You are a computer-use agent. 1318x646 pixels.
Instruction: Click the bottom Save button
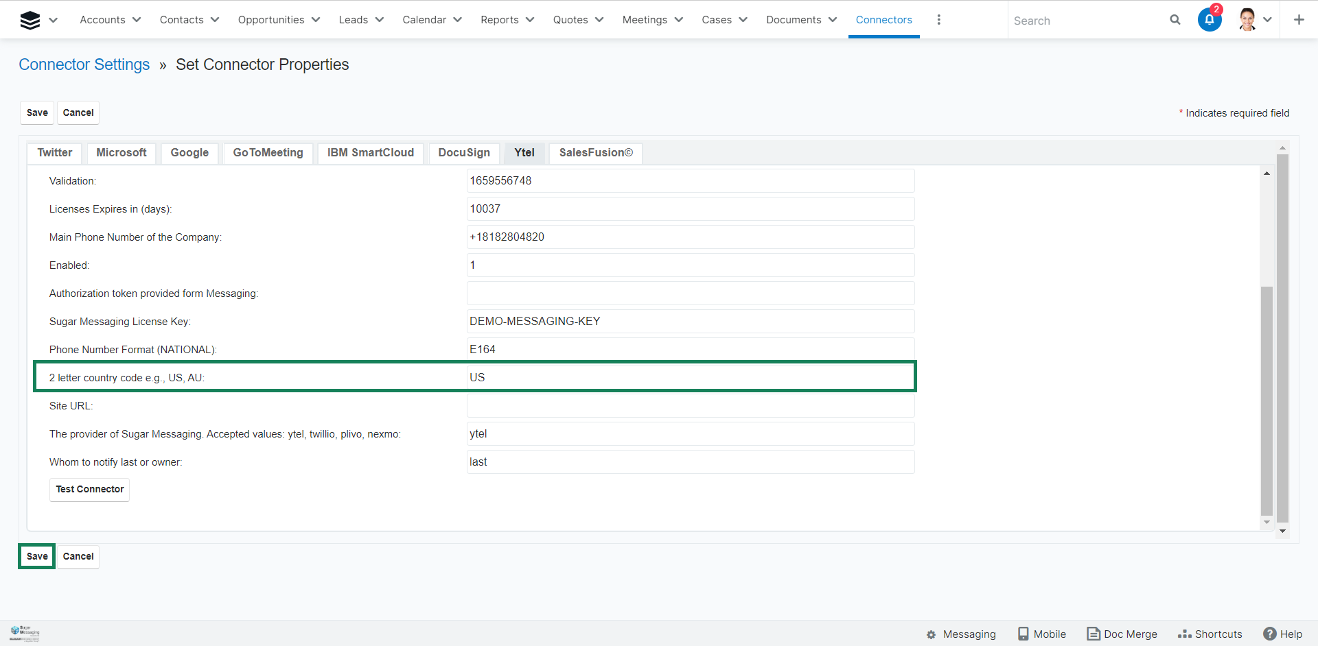[37, 556]
